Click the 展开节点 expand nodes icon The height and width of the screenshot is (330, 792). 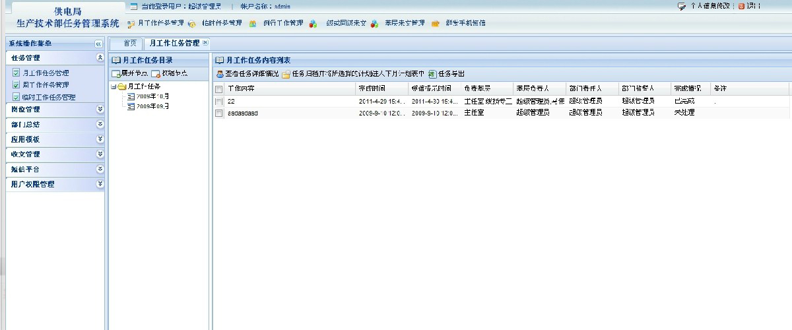pyautogui.click(x=115, y=74)
